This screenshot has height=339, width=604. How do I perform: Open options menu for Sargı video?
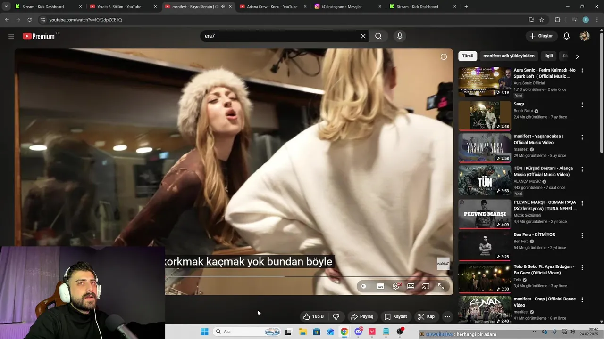click(582, 105)
